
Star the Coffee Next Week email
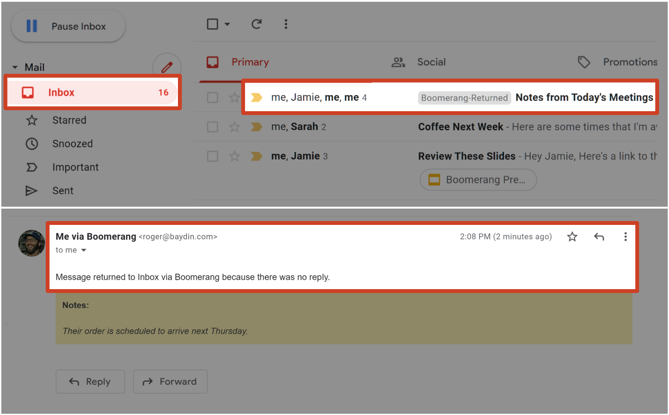pos(235,127)
